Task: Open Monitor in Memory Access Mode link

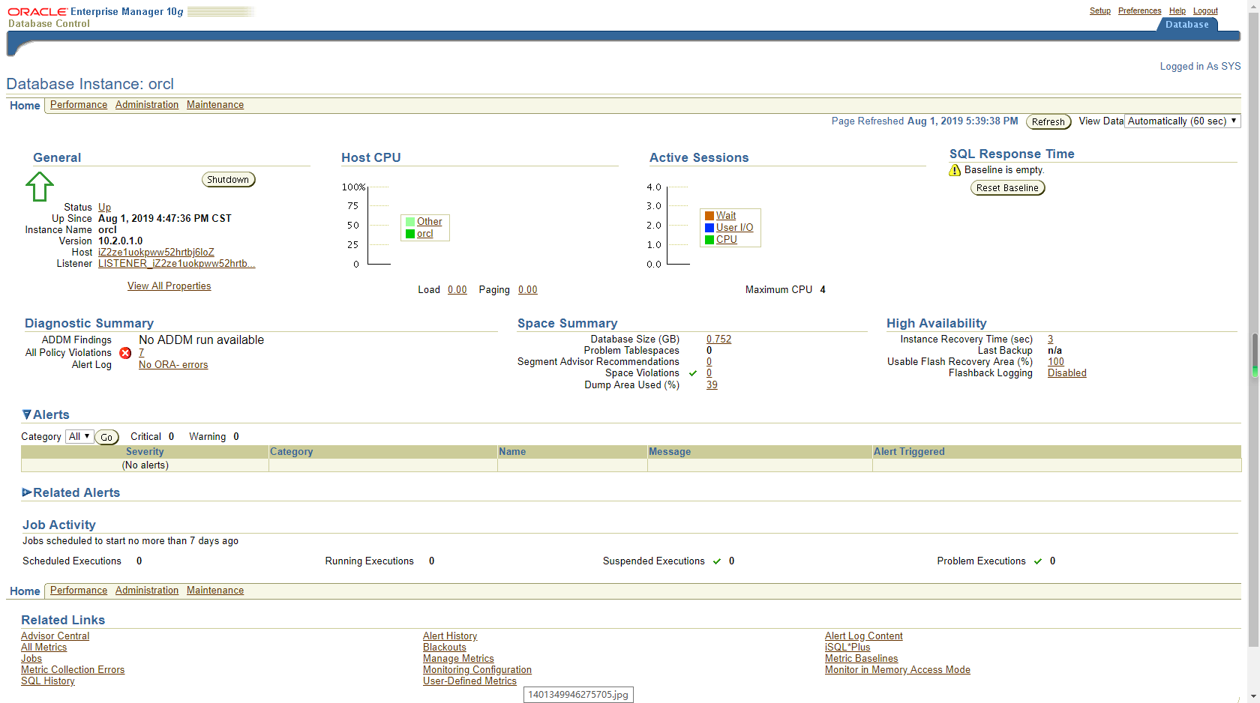Action: tap(898, 670)
